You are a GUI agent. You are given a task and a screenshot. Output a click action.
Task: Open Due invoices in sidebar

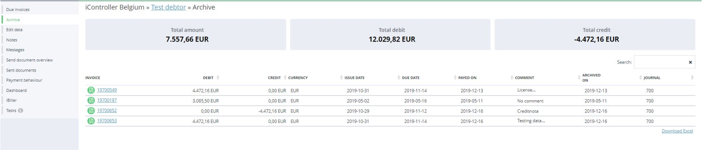point(18,9)
